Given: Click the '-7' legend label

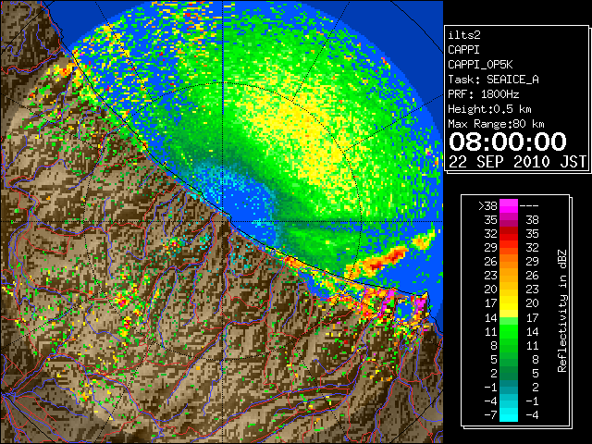Looking at the screenshot, I should point(490,414).
